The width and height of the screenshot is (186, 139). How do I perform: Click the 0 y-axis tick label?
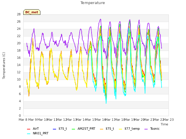[x=20, y=116]
